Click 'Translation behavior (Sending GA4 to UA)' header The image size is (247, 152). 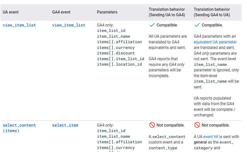[212, 12]
